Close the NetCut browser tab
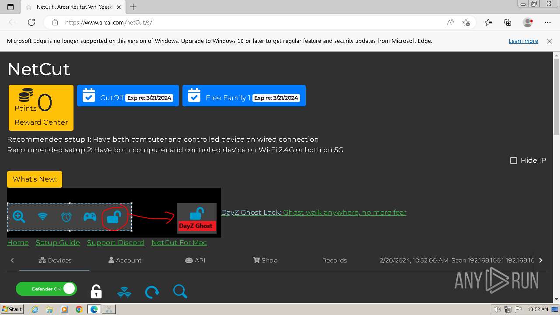Image resolution: width=560 pixels, height=315 pixels. point(119,7)
